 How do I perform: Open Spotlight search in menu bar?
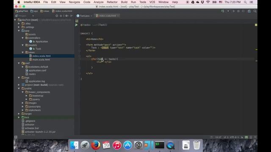245,2
